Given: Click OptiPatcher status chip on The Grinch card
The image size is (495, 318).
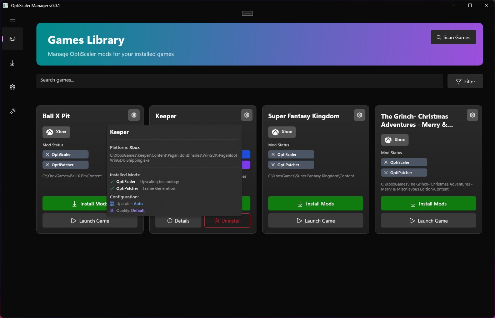Looking at the screenshot, I should coord(404,173).
